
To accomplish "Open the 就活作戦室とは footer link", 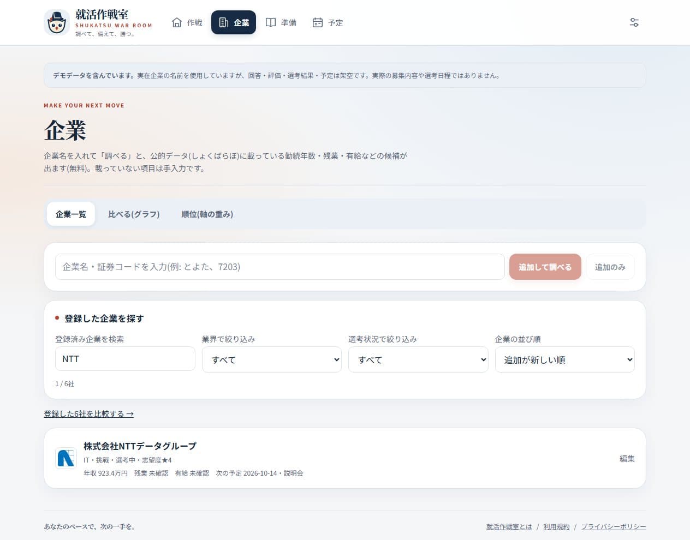I will click(509, 527).
